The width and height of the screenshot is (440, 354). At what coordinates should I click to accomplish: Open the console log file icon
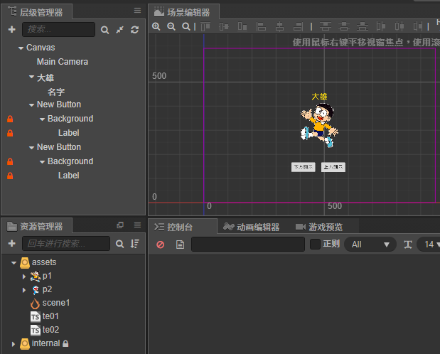click(180, 245)
